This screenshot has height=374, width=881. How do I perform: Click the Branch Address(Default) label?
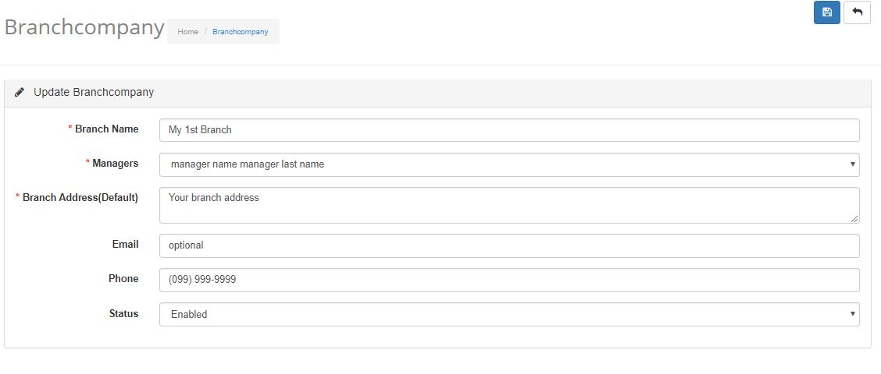point(80,197)
